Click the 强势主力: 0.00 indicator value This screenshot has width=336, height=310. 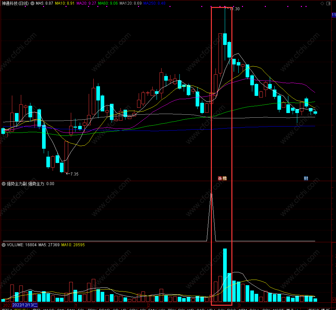click(x=41, y=184)
